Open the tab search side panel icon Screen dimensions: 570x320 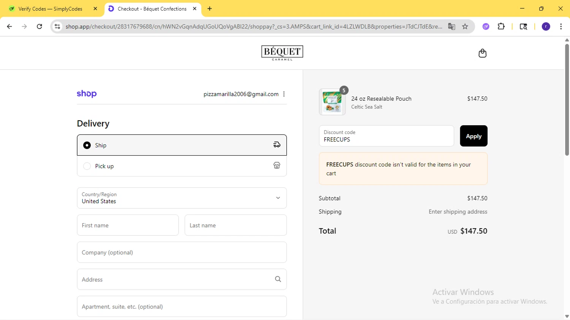[523, 27]
